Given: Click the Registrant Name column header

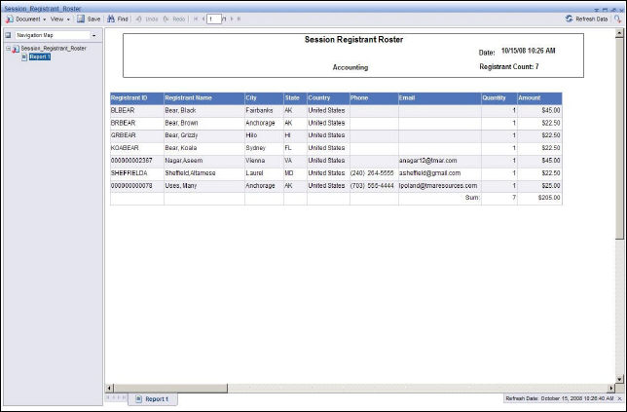Looking at the screenshot, I should pyautogui.click(x=189, y=98).
